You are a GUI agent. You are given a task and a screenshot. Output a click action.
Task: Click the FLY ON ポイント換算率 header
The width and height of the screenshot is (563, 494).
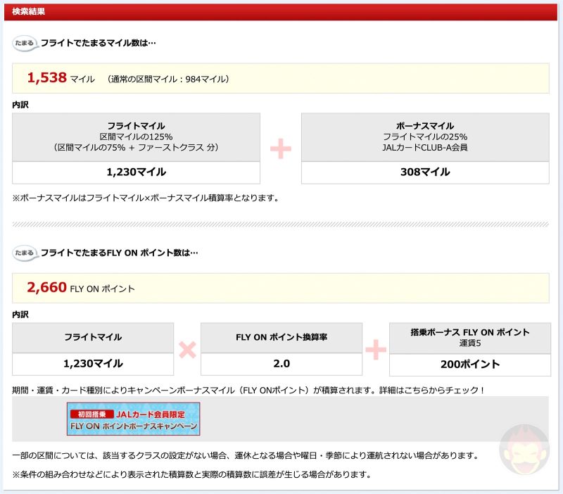(281, 338)
